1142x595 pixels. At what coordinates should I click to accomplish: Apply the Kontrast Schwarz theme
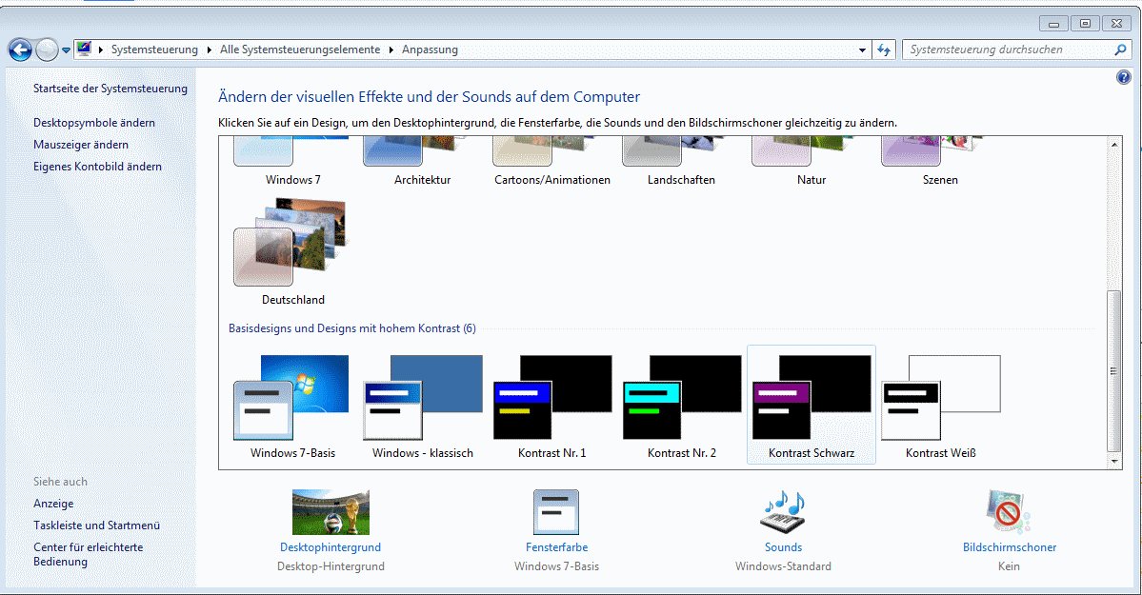click(x=811, y=405)
